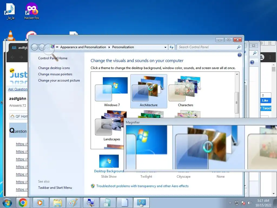Open Change desktop icons link

[x=54, y=68]
